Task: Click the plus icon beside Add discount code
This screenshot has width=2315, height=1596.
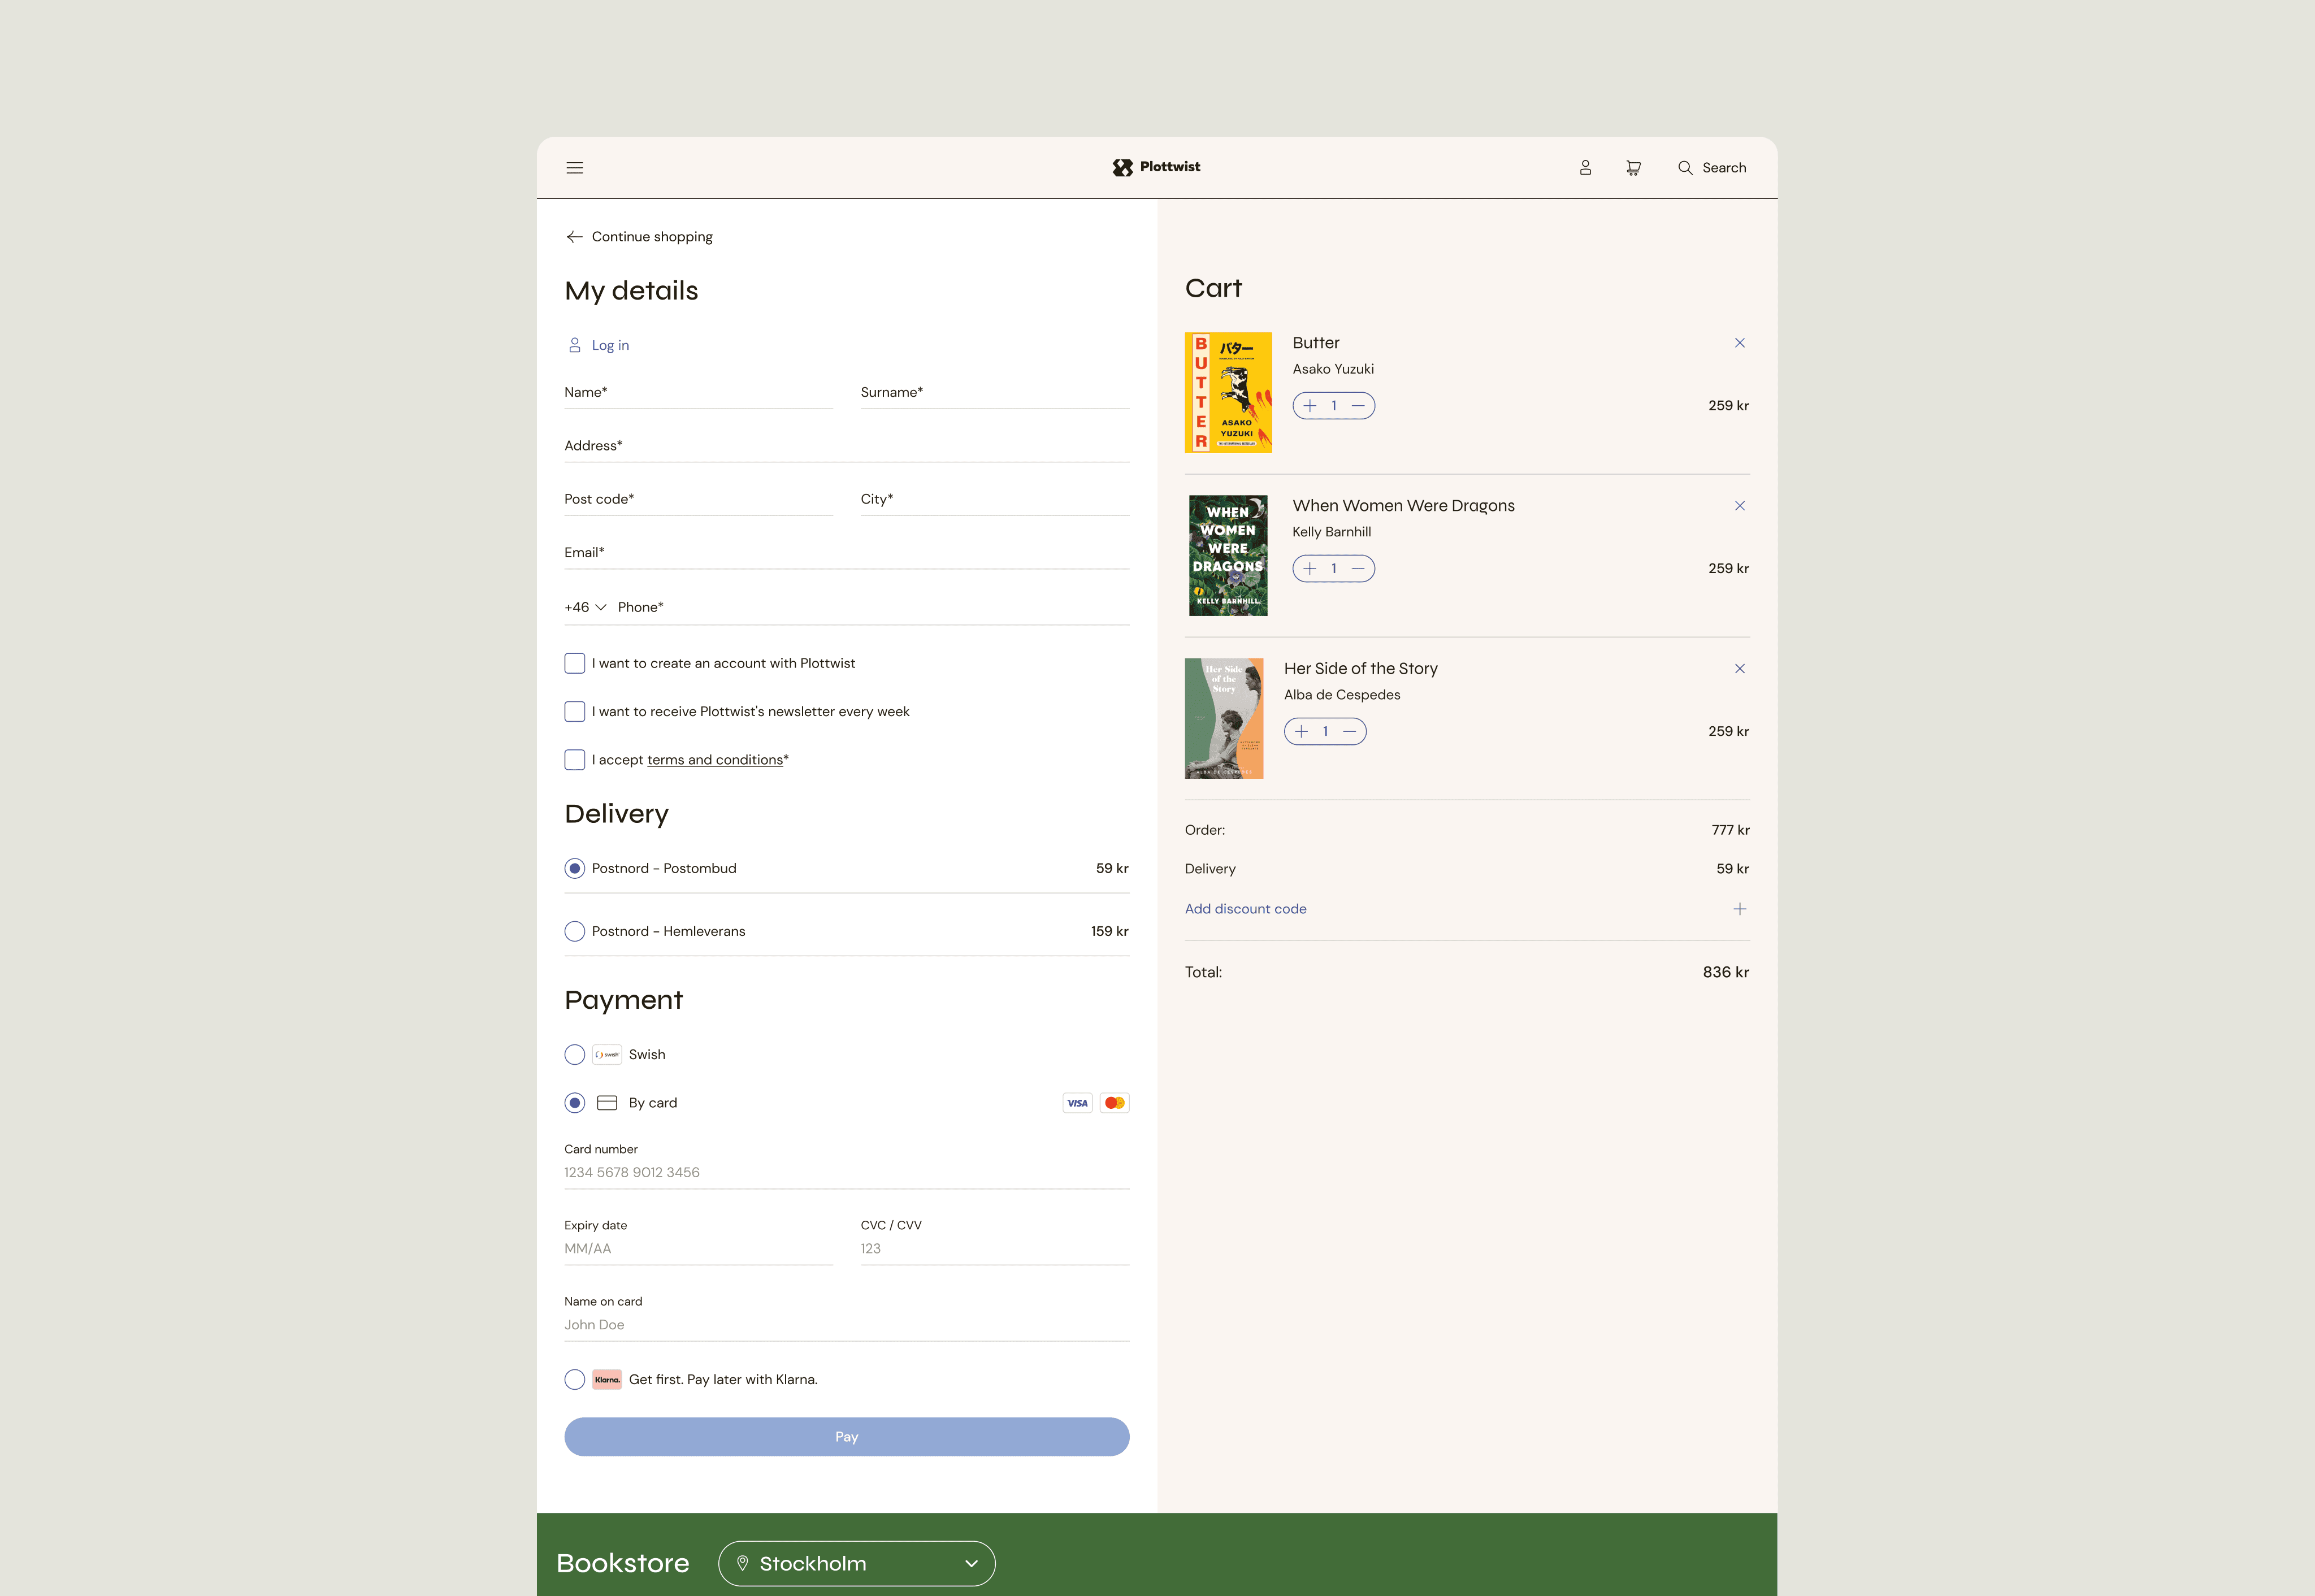Action: (x=1739, y=909)
